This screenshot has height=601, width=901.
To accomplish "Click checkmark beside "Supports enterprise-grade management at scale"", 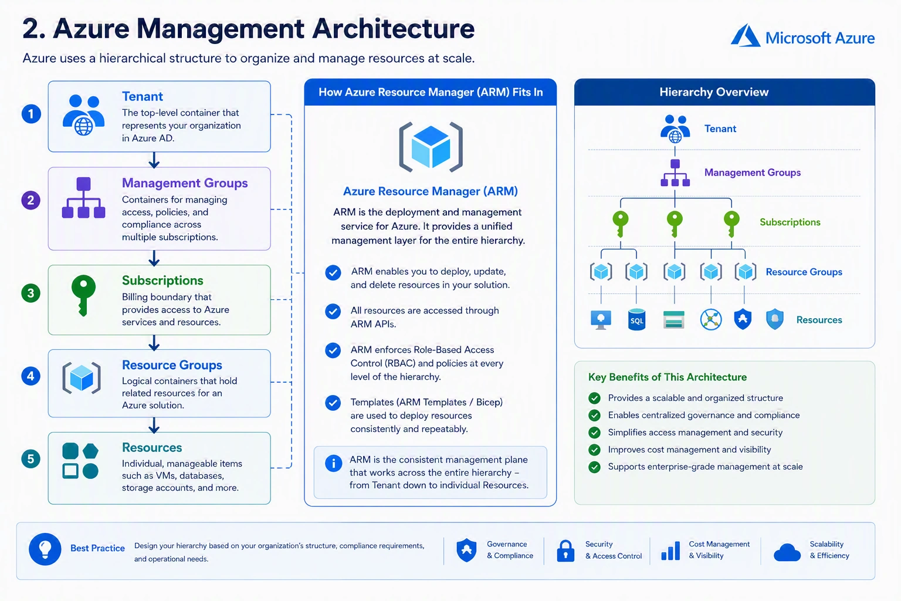I will tap(594, 467).
